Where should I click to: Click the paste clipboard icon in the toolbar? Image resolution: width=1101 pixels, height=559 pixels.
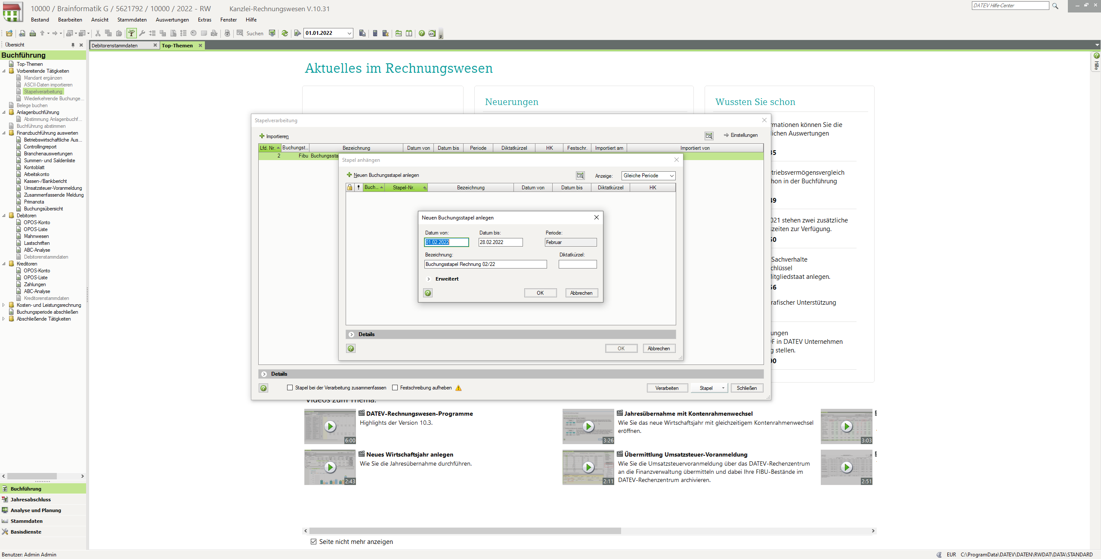(119, 33)
